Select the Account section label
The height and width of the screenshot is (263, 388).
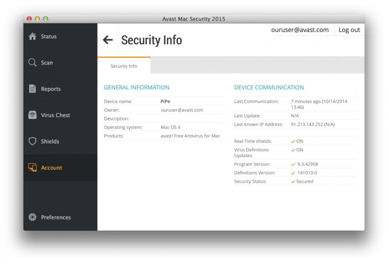[x=52, y=168]
